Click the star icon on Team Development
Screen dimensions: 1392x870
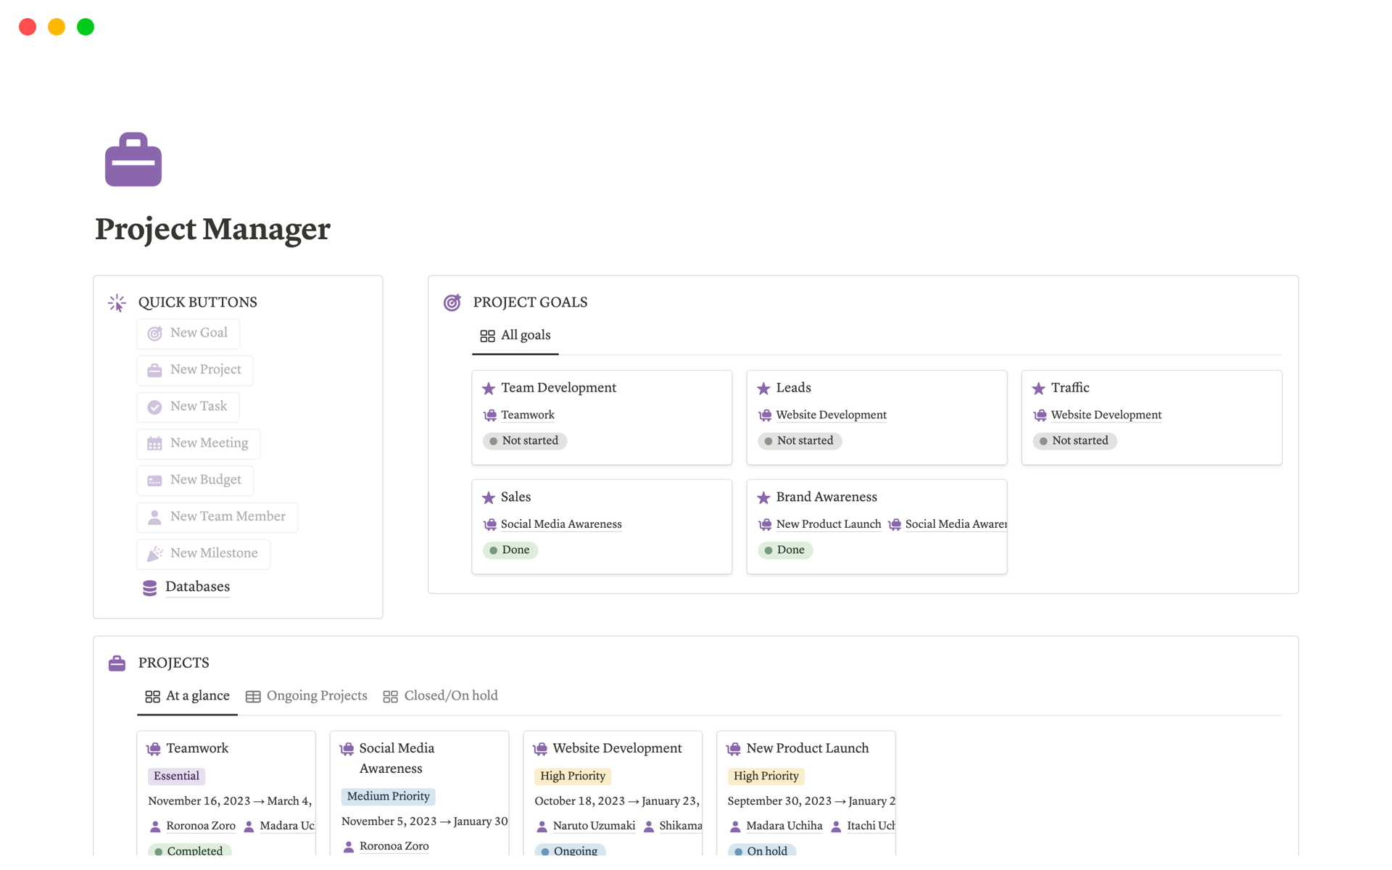(489, 389)
